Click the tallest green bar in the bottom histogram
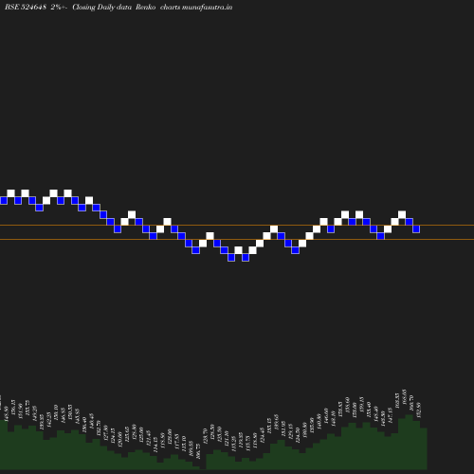474x474 pixels. 410,442
